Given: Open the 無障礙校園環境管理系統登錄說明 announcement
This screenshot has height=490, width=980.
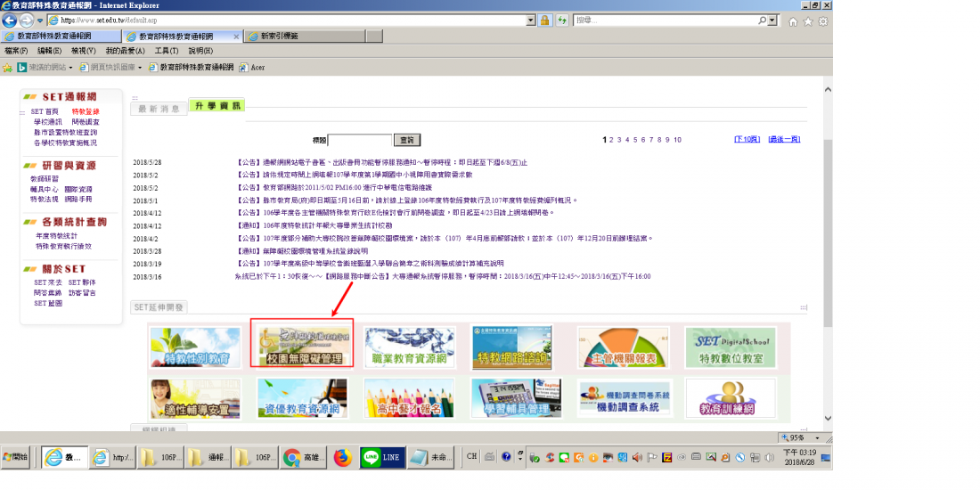Looking at the screenshot, I should 302,250.
